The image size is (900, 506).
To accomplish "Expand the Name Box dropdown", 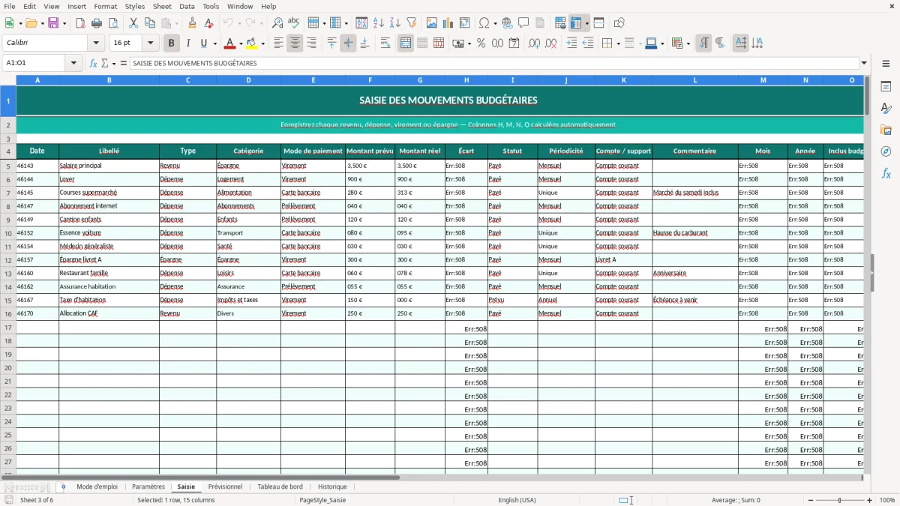I will pyautogui.click(x=74, y=64).
